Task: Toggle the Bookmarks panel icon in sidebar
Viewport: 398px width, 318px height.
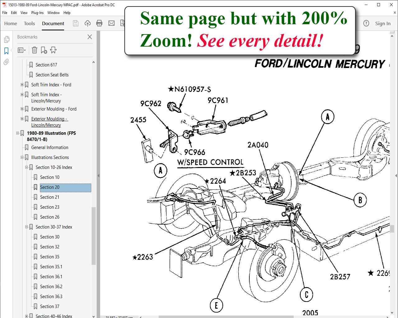Action: 7,51
